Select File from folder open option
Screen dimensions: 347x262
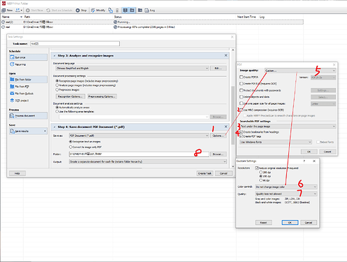pyautogui.click(x=28, y=80)
